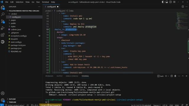Screen dimensions: 189x106
Task: Split the editor to the right
Action: coord(183,6)
